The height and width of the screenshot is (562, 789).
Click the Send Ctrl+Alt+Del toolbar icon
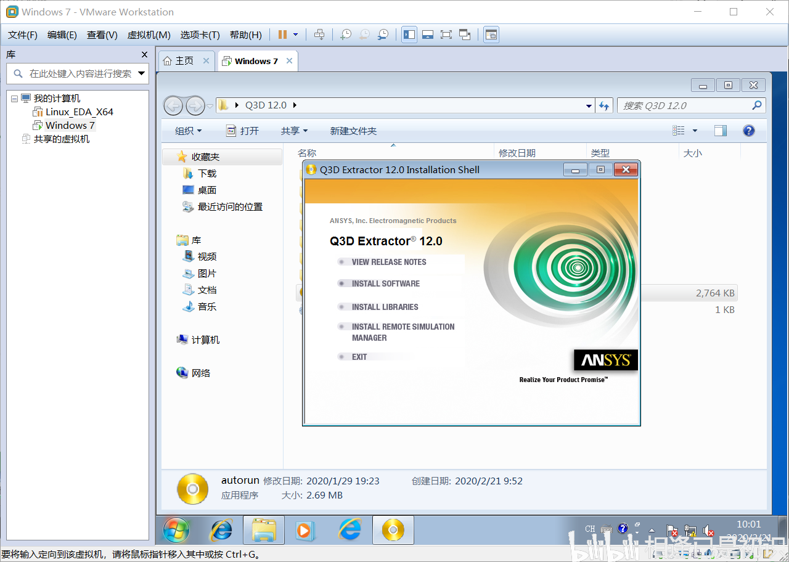[319, 35]
